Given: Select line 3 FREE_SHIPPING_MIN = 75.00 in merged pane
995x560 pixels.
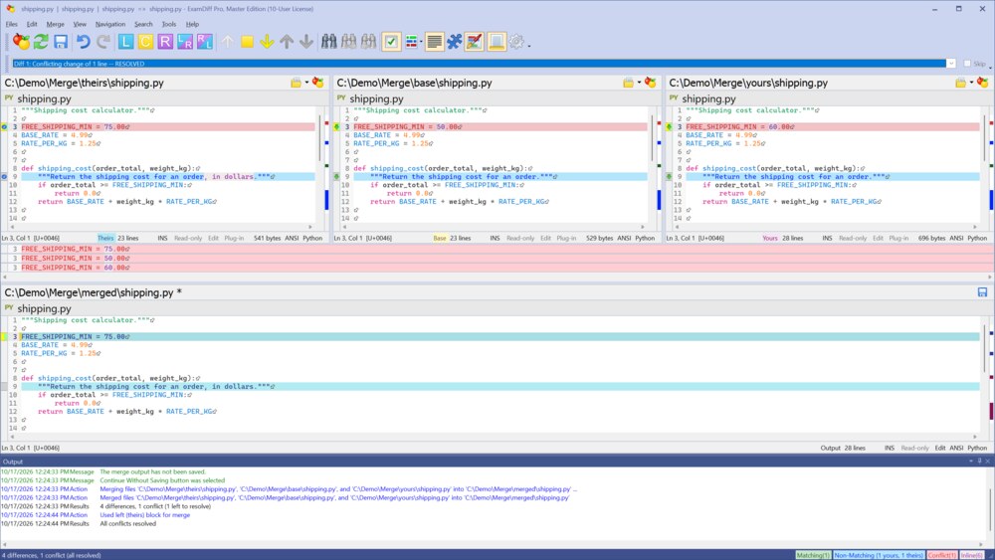Looking at the screenshot, I should [500, 337].
